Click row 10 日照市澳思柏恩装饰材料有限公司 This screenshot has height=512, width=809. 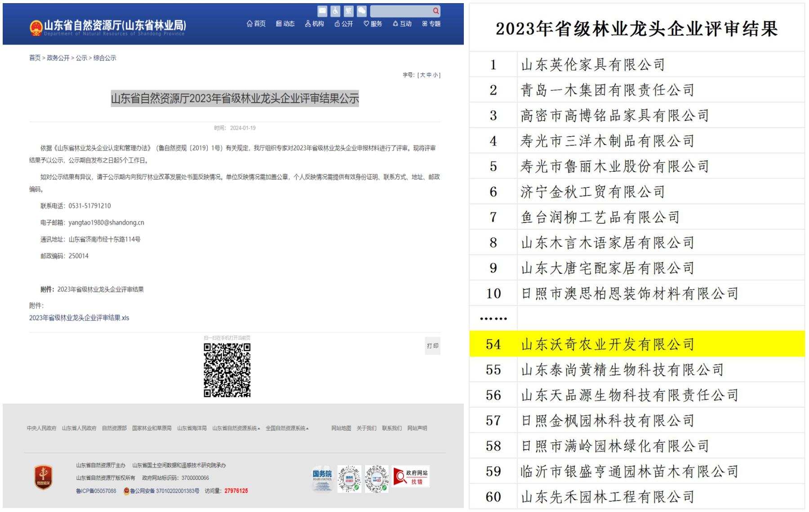tap(637, 294)
